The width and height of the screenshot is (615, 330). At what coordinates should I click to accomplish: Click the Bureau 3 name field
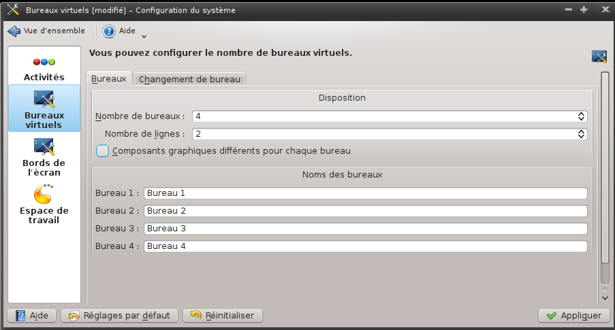pyautogui.click(x=366, y=229)
